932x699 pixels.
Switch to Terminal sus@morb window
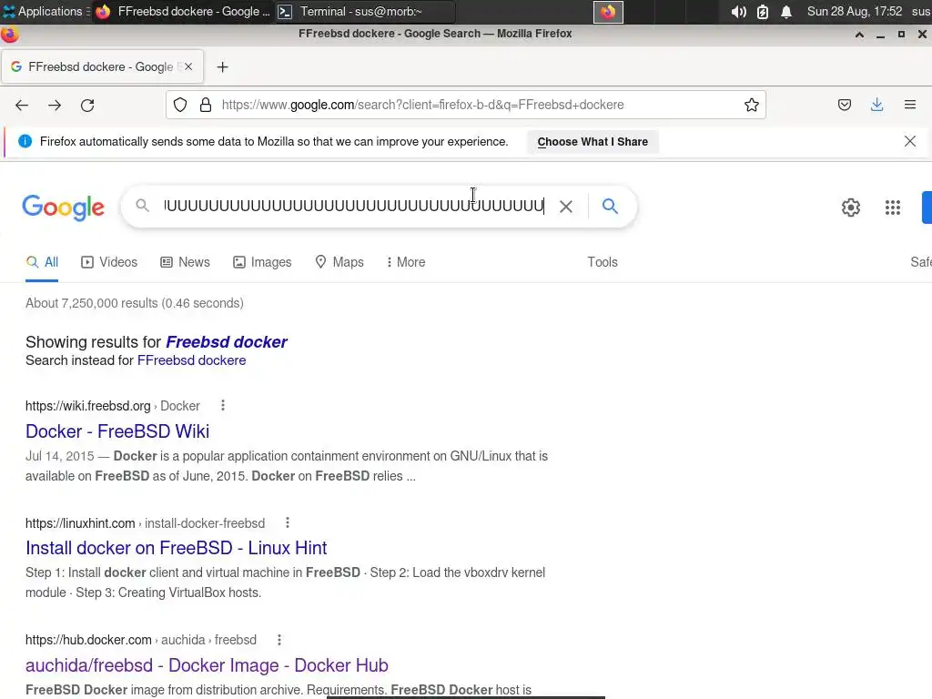tap(366, 11)
